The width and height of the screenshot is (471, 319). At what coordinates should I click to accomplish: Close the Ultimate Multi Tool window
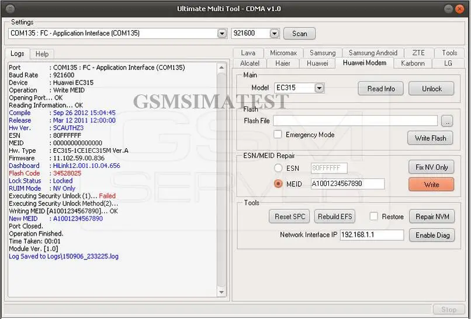point(459,9)
